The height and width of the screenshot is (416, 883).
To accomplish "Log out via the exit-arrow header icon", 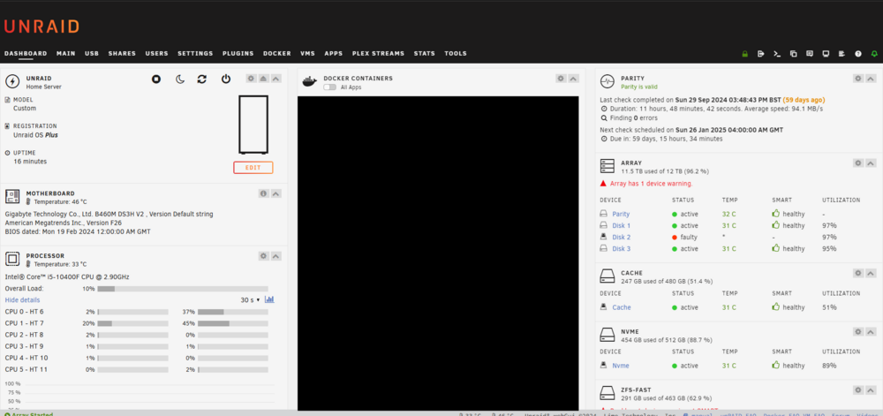I will click(x=761, y=54).
